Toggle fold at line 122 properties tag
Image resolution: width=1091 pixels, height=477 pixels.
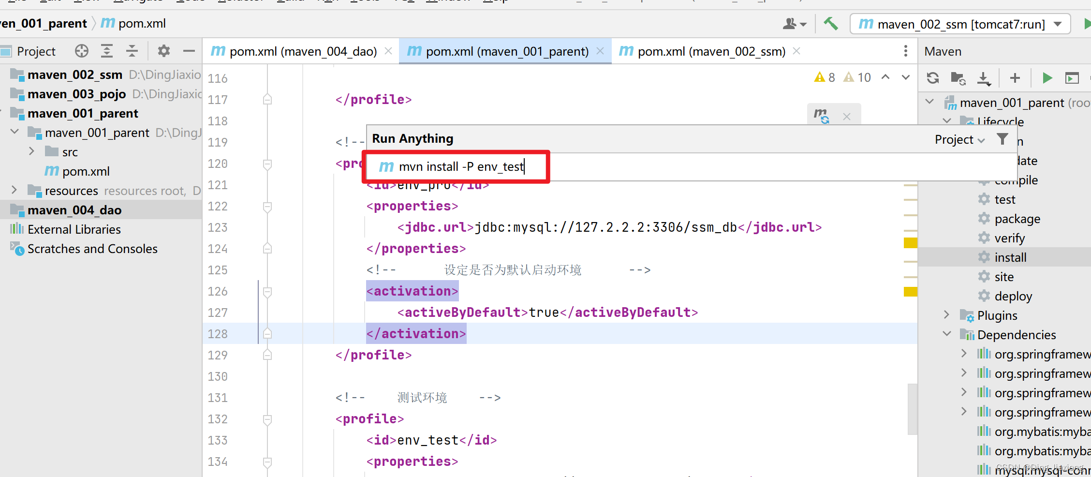point(267,207)
